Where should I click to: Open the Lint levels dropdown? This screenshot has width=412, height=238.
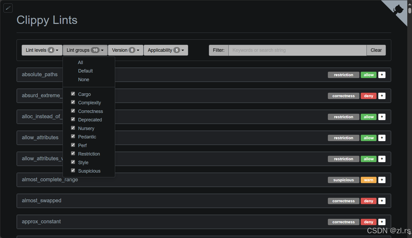point(42,50)
